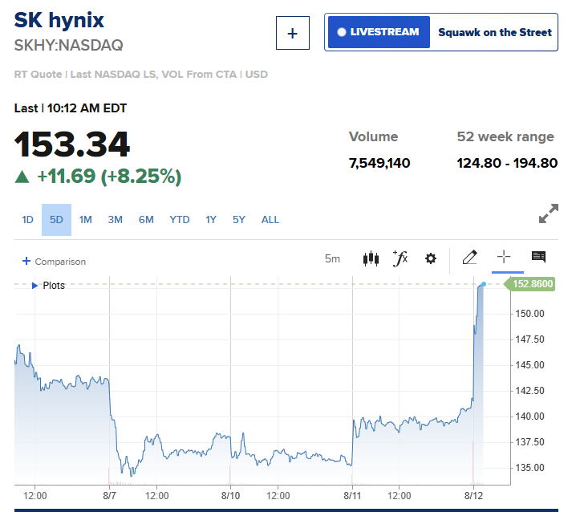The width and height of the screenshot is (576, 512).
Task: Open the LIVESTREAM button
Action: coord(379,32)
